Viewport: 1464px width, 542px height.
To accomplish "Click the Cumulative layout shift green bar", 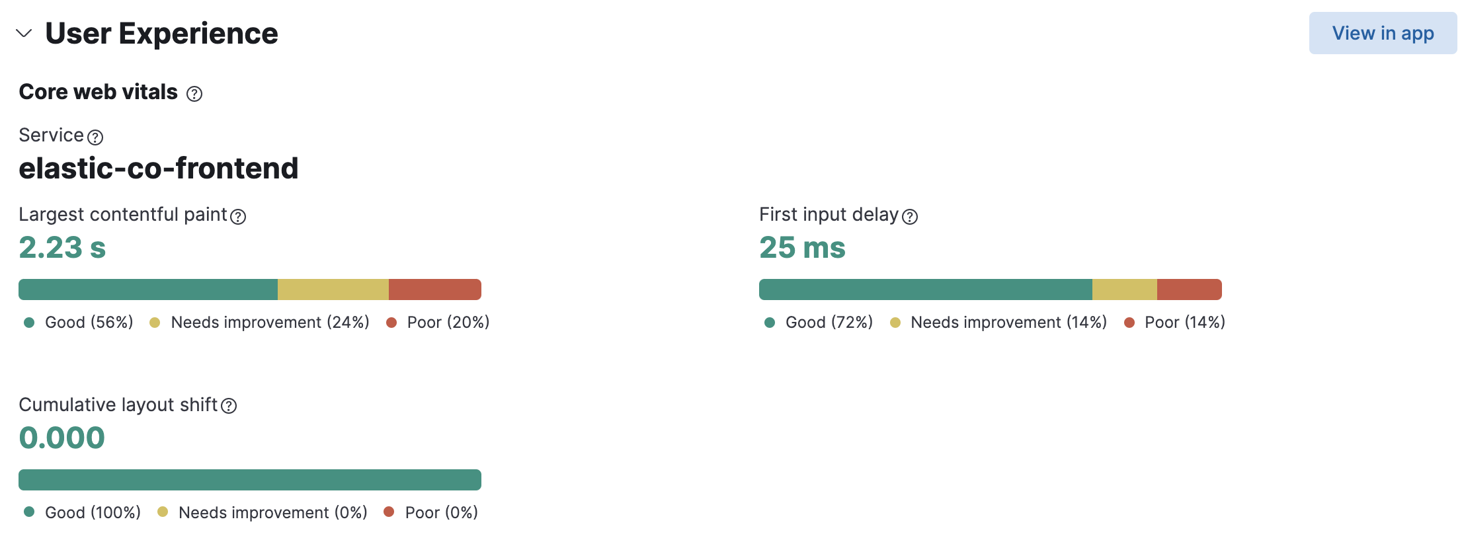I will click(x=250, y=480).
